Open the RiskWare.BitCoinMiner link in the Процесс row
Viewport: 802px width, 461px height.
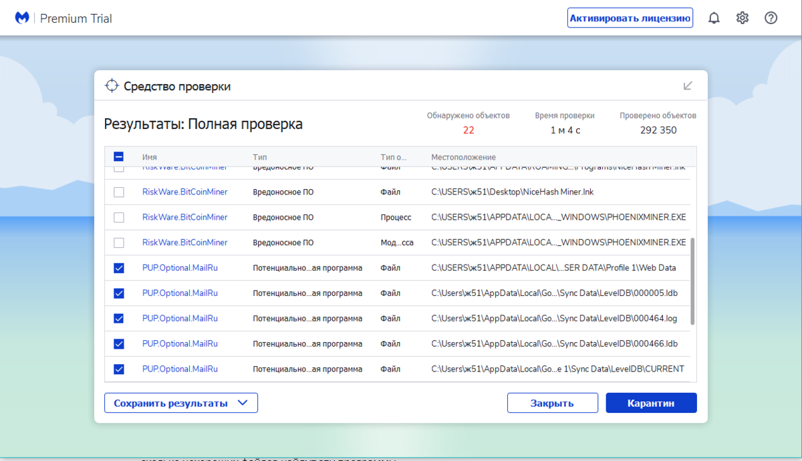click(185, 217)
